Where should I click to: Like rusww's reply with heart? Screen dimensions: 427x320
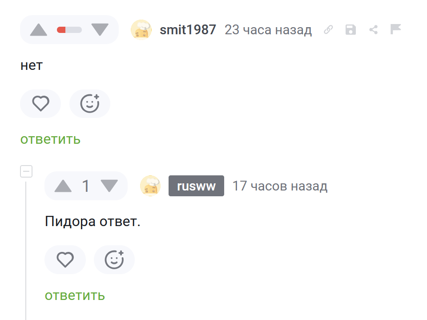click(65, 259)
